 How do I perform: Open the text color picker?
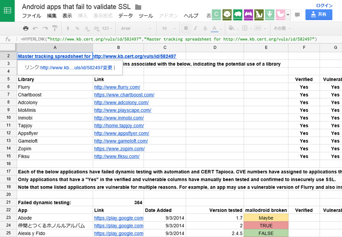click(215, 28)
